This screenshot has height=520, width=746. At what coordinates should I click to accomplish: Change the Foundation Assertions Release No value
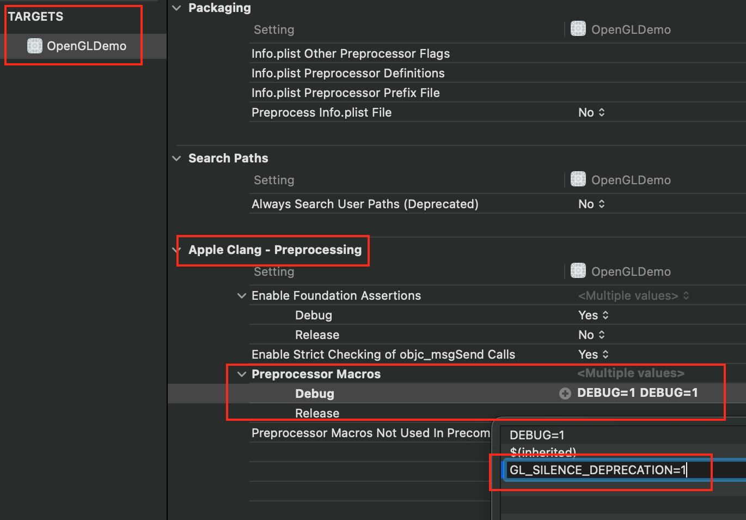coord(591,335)
